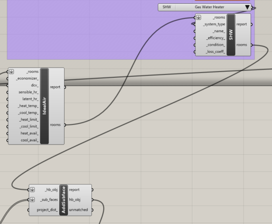Click the hb_obj output on AddSubface
The width and height of the screenshot is (272, 224).
coord(74,200)
